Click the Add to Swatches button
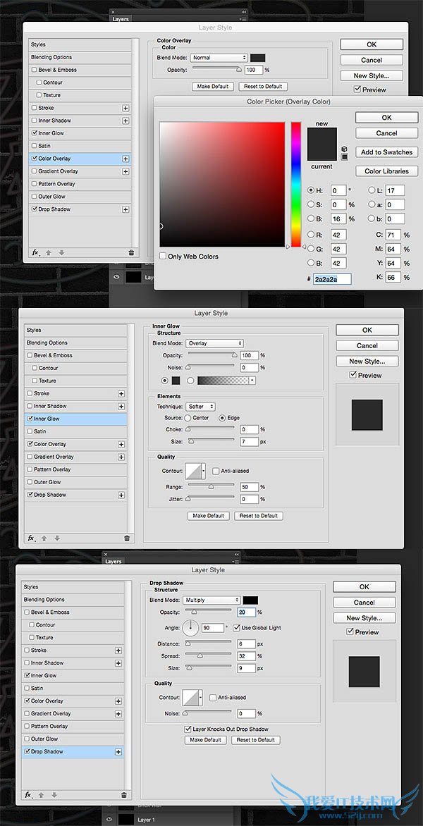This screenshot has height=826, width=423. [386, 152]
